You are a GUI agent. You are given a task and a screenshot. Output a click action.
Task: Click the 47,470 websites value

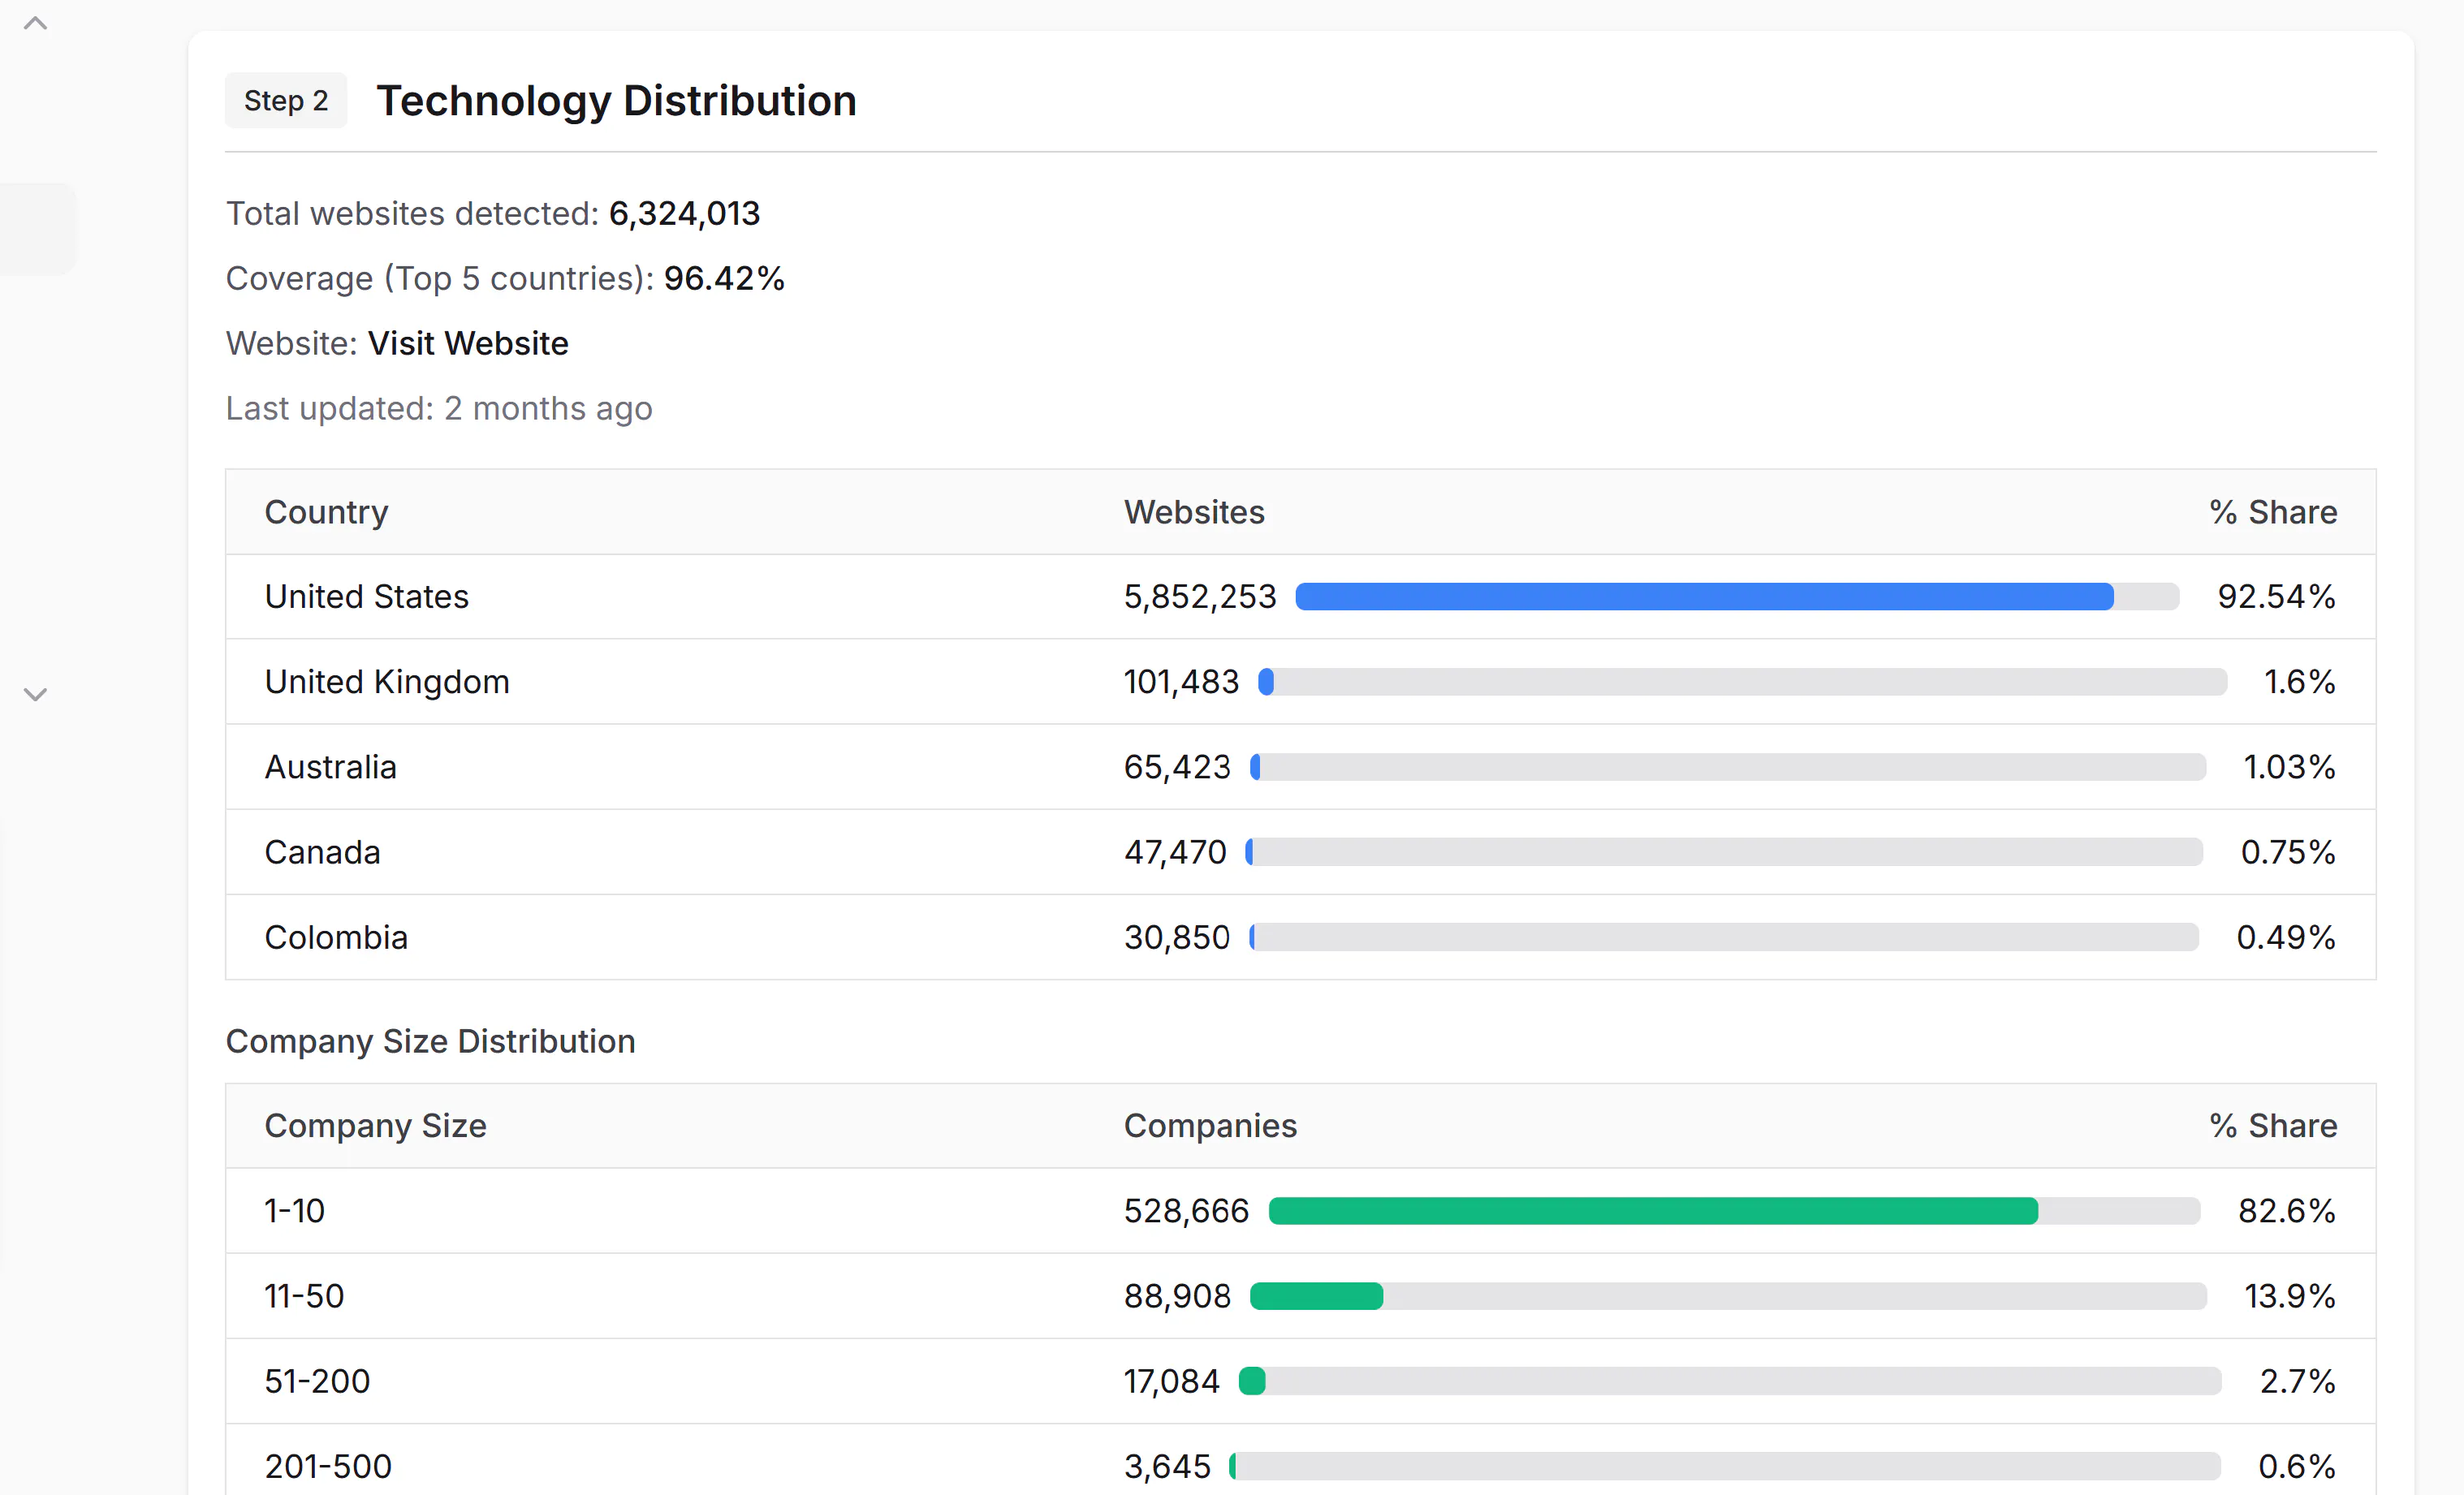coord(1175,852)
